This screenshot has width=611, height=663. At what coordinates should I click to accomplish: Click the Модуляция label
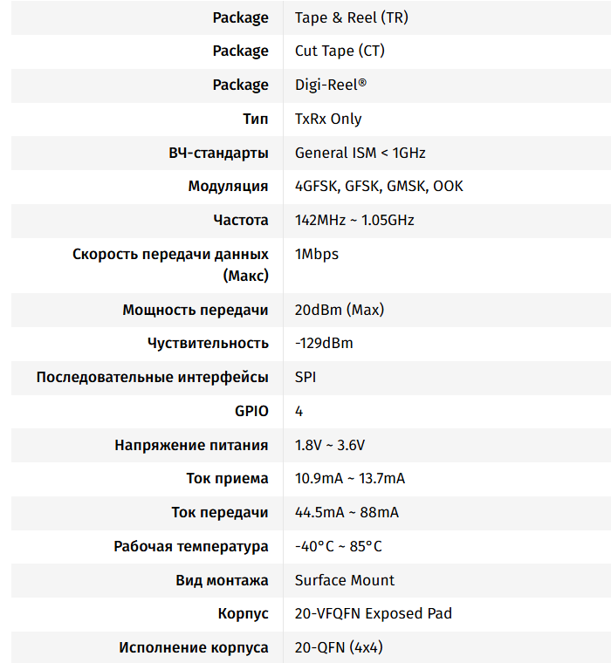coord(228,187)
